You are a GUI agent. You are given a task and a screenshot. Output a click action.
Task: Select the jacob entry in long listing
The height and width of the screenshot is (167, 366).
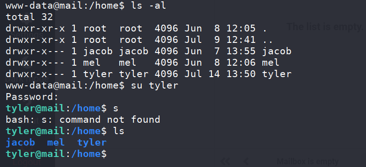click(x=149, y=51)
